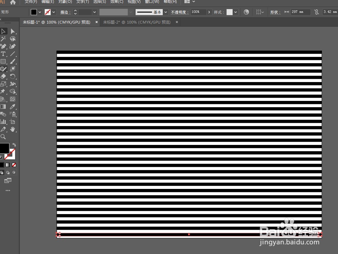The height and width of the screenshot is (254, 338).
Task: Pick the Symbol Sprayer tool
Action: (x=13, y=114)
